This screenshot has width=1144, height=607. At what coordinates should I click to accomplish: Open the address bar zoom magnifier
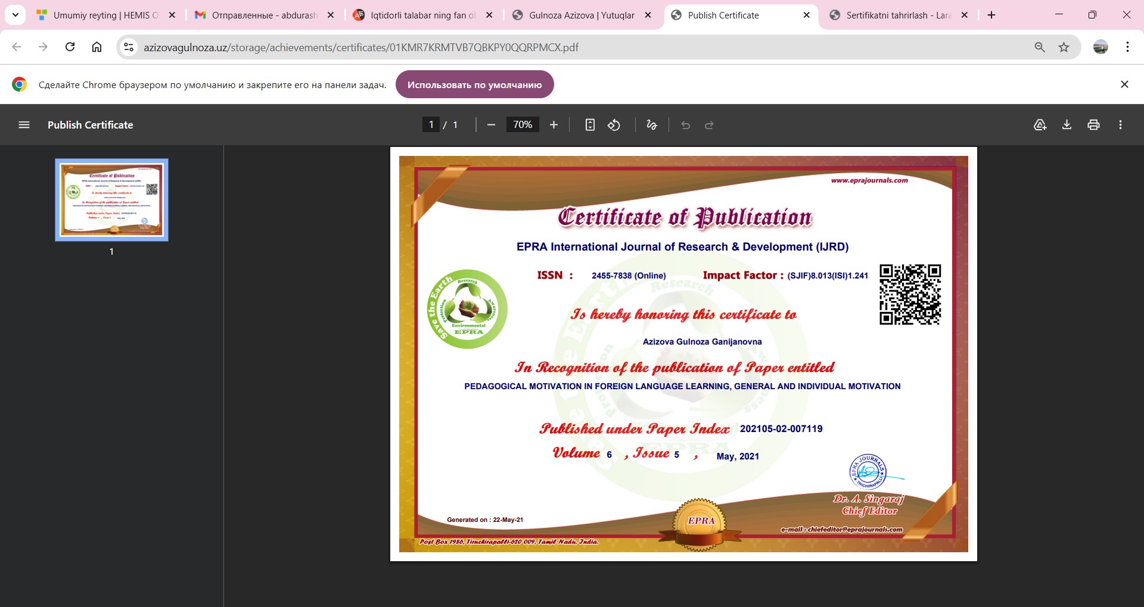(1040, 47)
